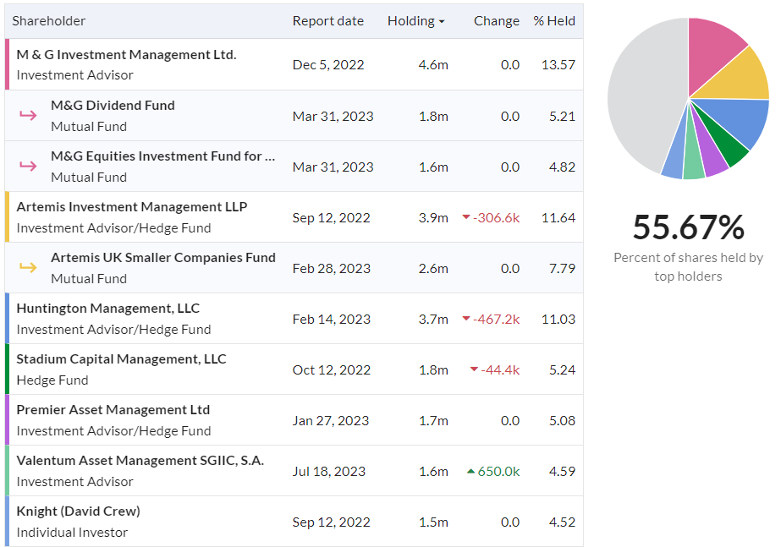Click 'Percent of shares held by top holders' caption
This screenshot has height=547, width=781.
pyautogui.click(x=689, y=267)
